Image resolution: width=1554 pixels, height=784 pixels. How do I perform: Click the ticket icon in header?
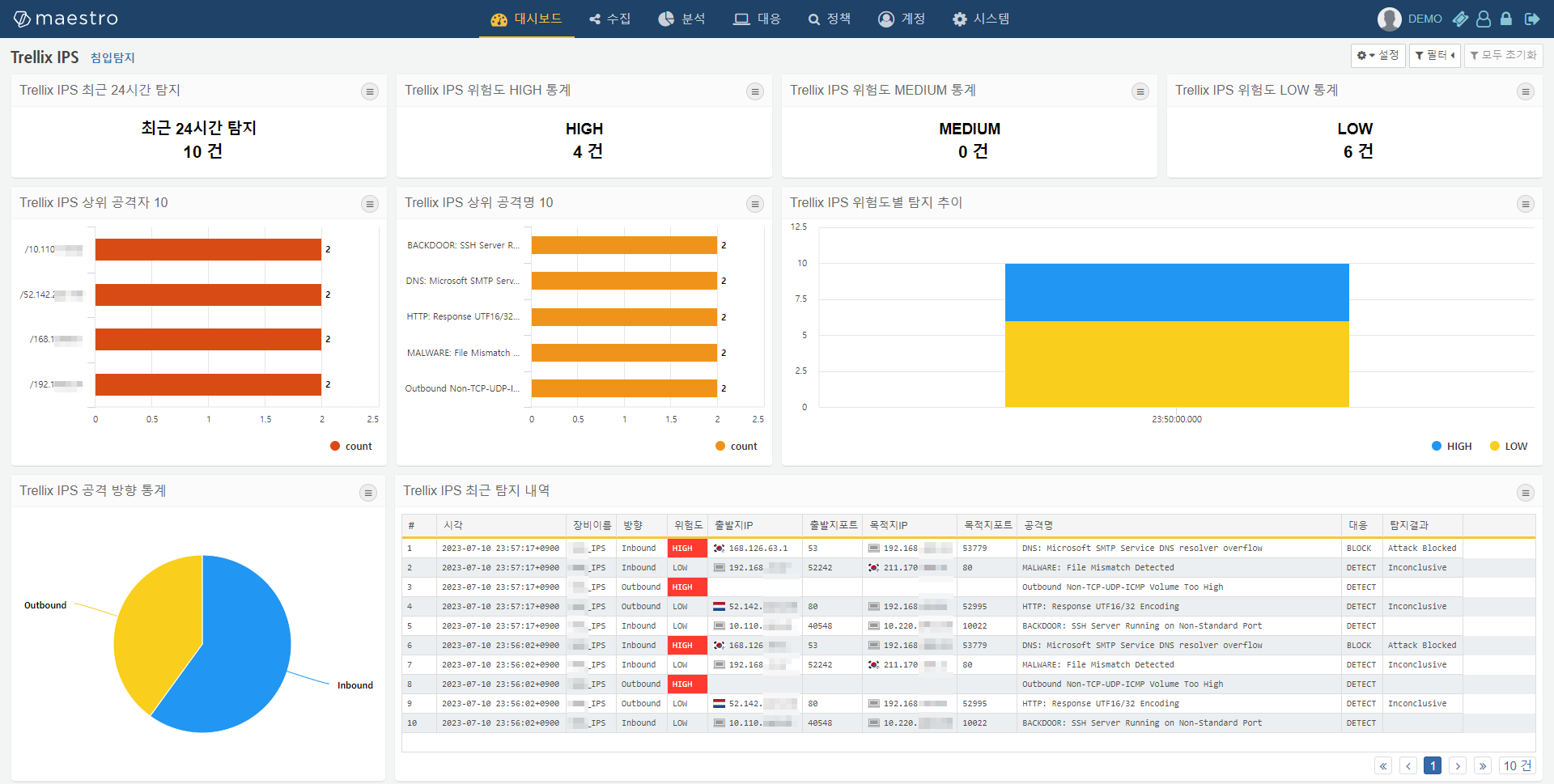pos(1460,19)
